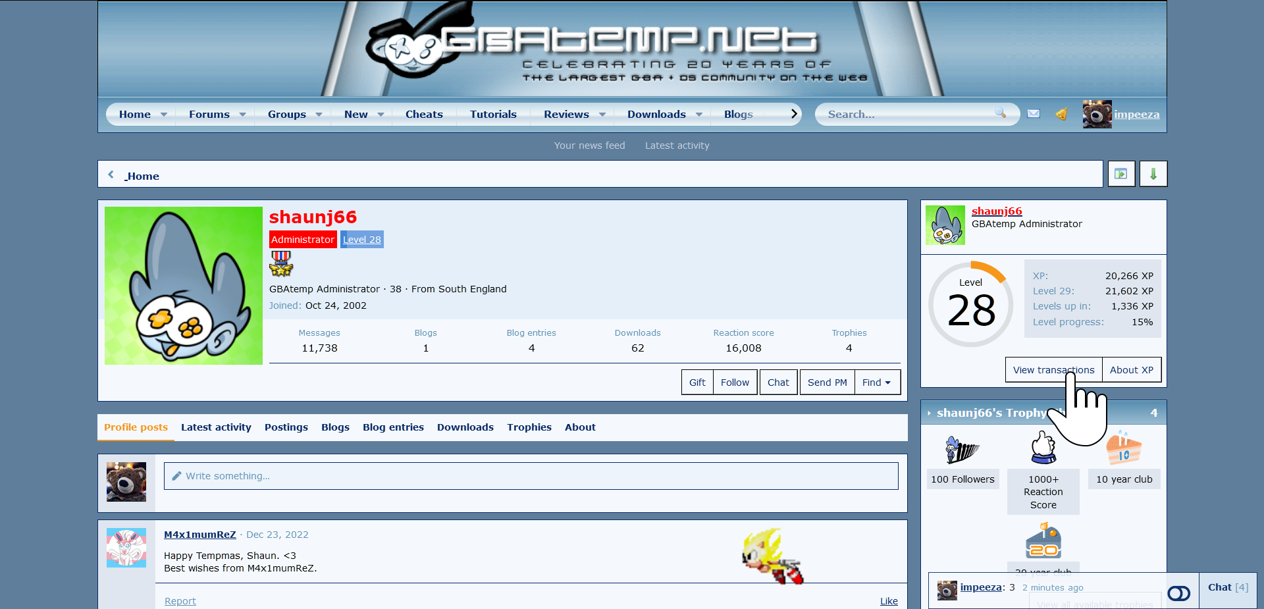
Task: Open the Home nav dropdown arrow
Action: [x=164, y=115]
